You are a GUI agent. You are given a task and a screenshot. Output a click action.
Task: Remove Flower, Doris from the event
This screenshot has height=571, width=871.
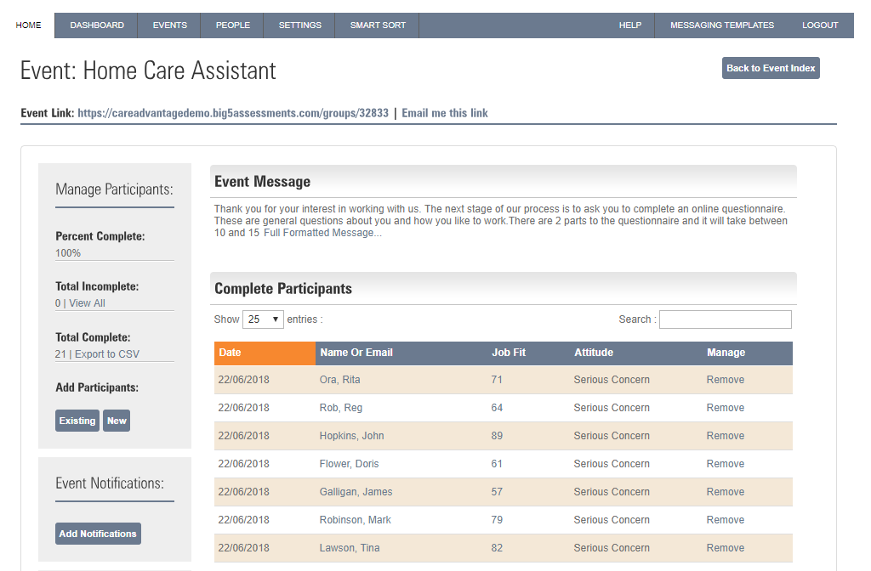pos(725,464)
